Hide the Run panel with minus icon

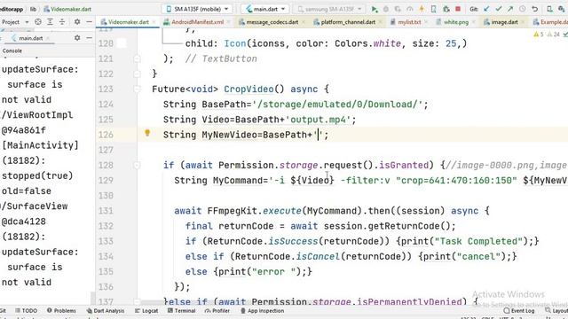[89, 37]
